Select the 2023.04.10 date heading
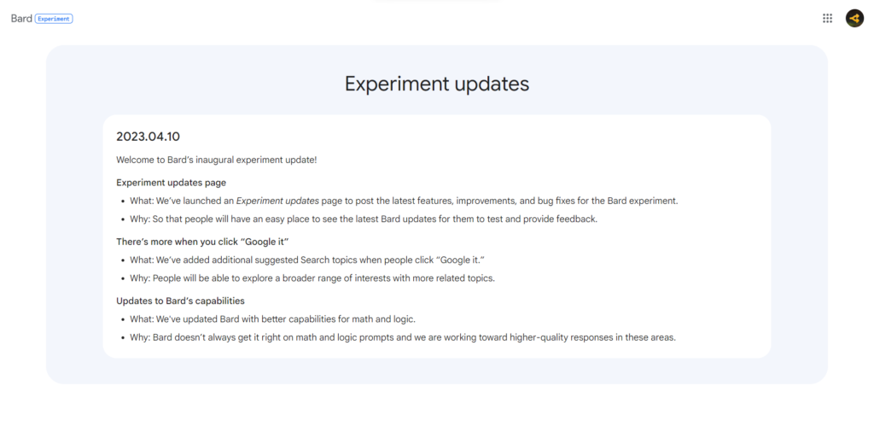 [148, 137]
